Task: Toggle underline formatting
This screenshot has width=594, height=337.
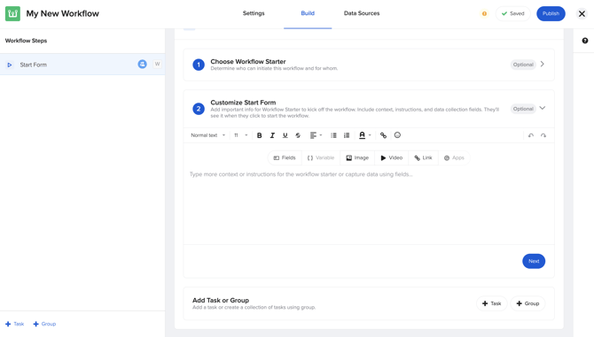Action: [285, 135]
